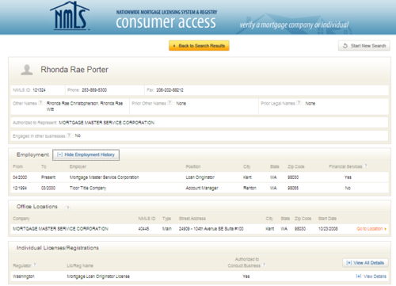Collapse Hide Employment History
This screenshot has height=286, width=396.
86,154
